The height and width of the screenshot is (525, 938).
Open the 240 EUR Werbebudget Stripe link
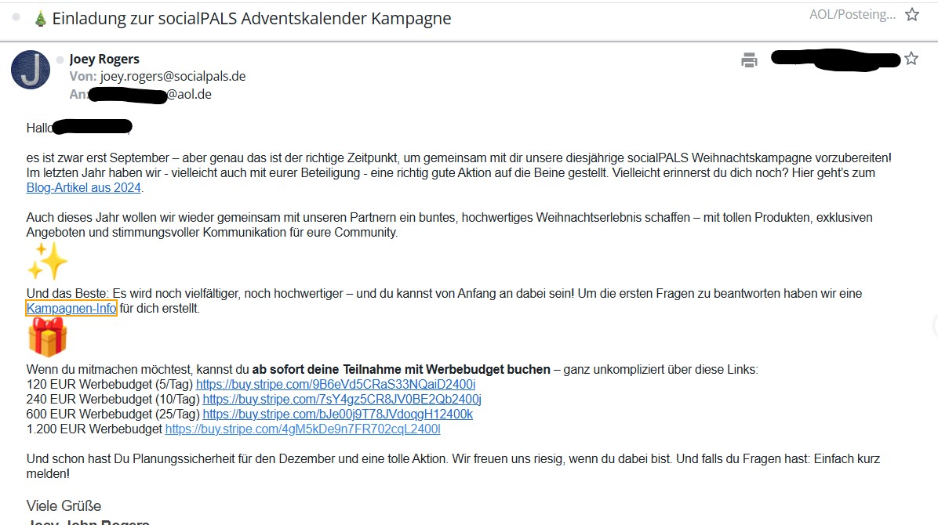[342, 400]
